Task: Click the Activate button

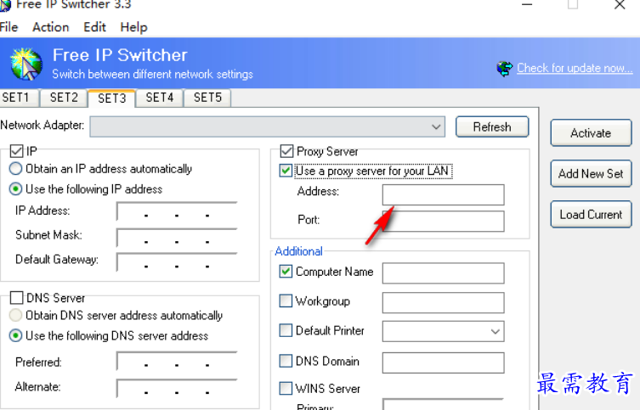Action: 591,133
